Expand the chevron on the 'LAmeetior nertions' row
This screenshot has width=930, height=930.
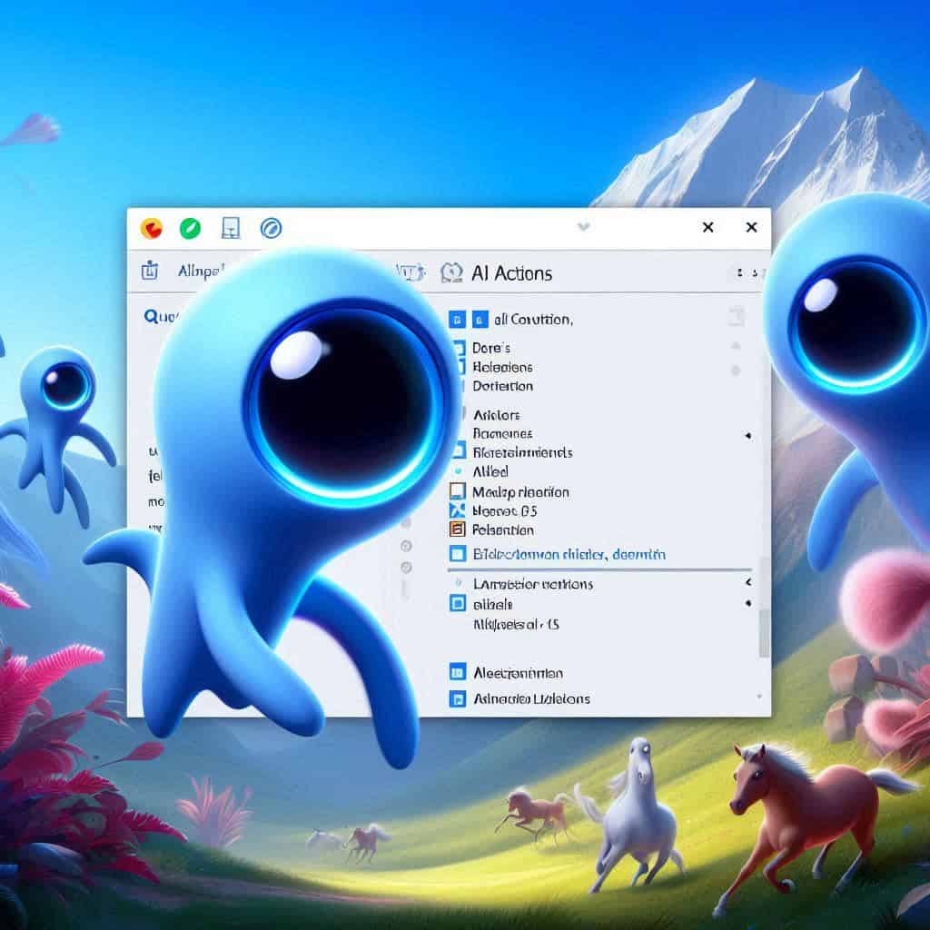pyautogui.click(x=748, y=582)
